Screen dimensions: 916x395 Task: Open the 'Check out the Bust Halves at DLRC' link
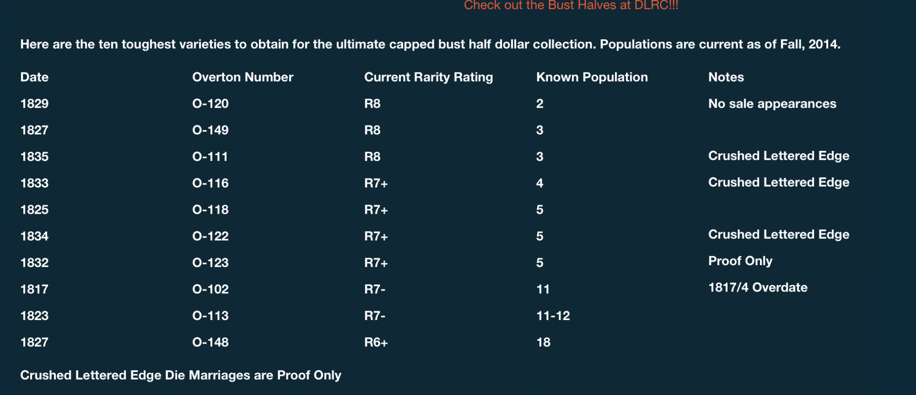(x=571, y=5)
